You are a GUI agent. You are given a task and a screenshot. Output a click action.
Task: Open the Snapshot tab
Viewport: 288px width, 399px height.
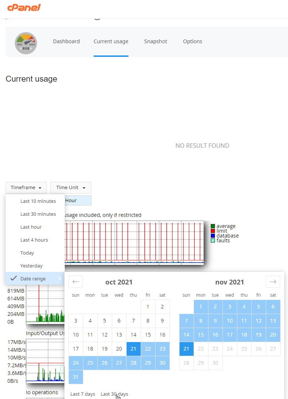coord(155,41)
